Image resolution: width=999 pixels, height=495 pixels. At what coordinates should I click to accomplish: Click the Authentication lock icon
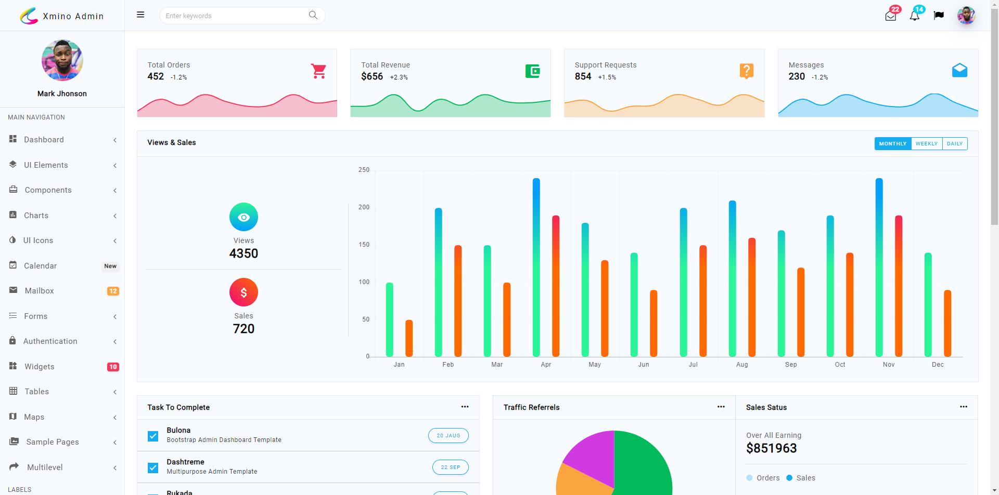tap(12, 340)
